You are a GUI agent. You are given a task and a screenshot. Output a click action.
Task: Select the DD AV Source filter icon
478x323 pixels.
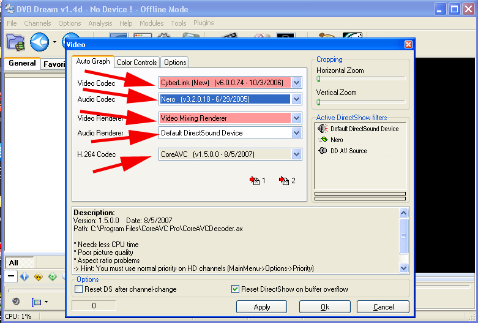[x=323, y=151]
